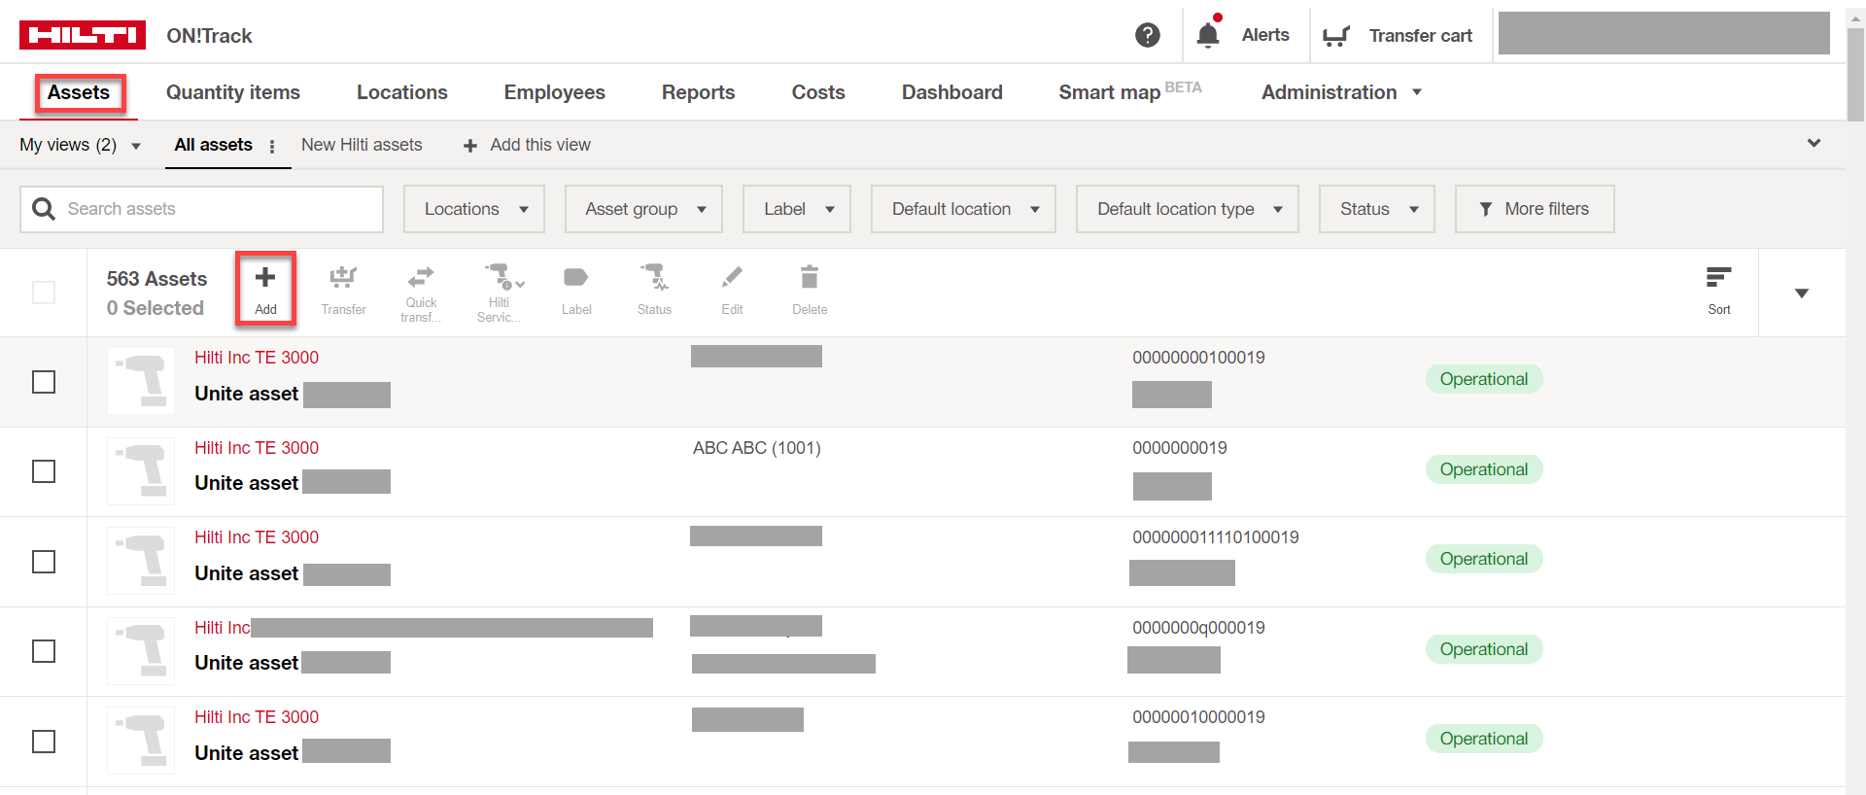Collapse the views bar with the chevron
Image resolution: width=1866 pixels, height=795 pixels.
coord(1814,144)
